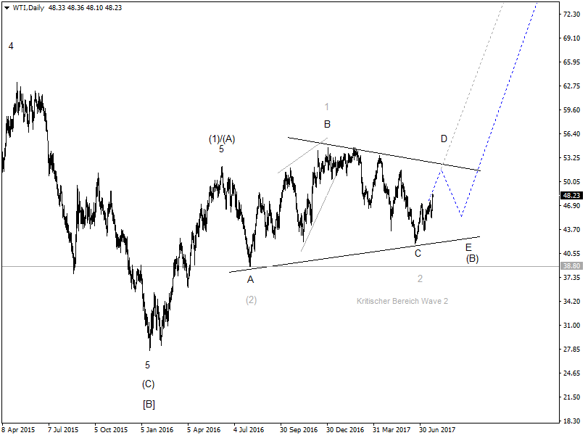
Task: Click the grey wave 2 label near wave E
Action: (x=420, y=276)
